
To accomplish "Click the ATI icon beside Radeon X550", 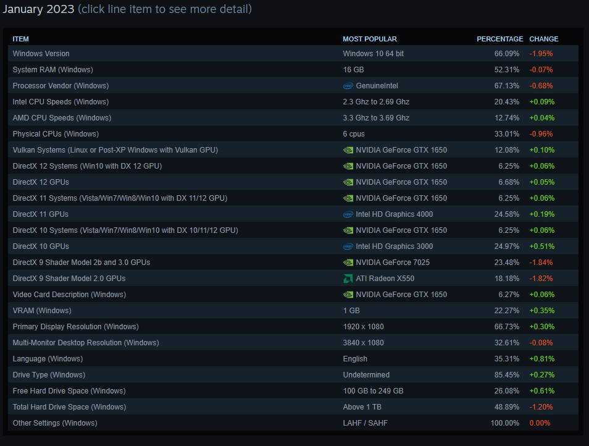I will click(348, 279).
